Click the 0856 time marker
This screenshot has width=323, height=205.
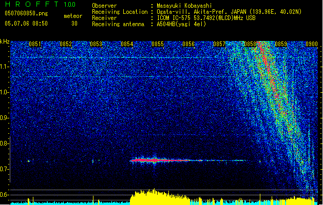[x=188, y=44]
